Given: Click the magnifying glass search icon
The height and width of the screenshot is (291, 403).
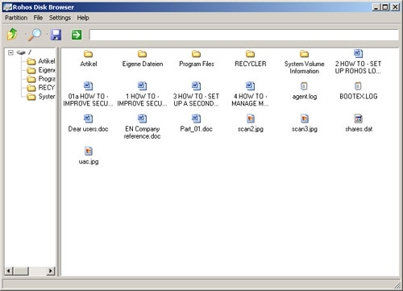Looking at the screenshot, I should pyautogui.click(x=35, y=35).
